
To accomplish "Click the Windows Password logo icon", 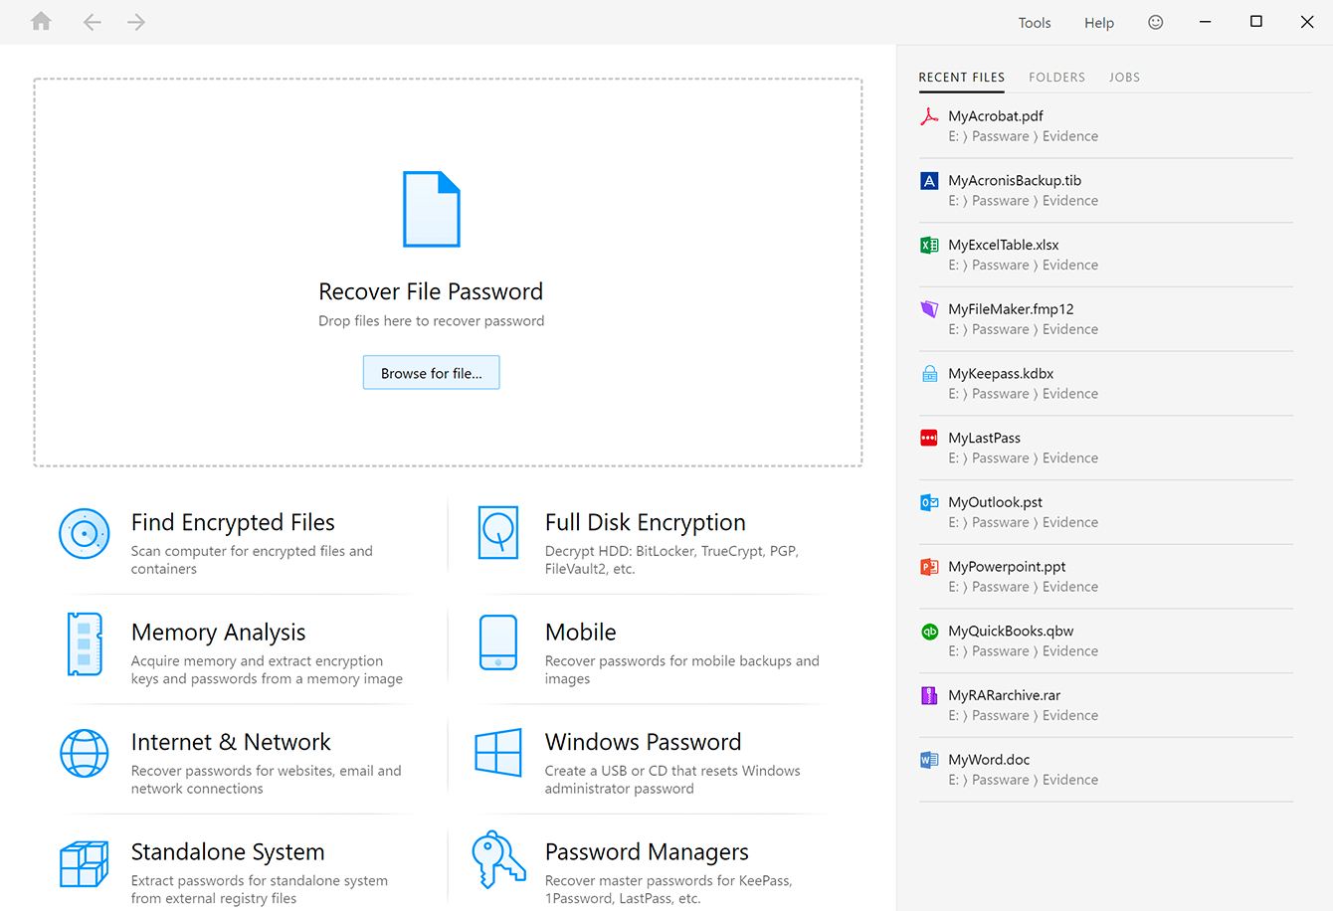I will click(498, 753).
